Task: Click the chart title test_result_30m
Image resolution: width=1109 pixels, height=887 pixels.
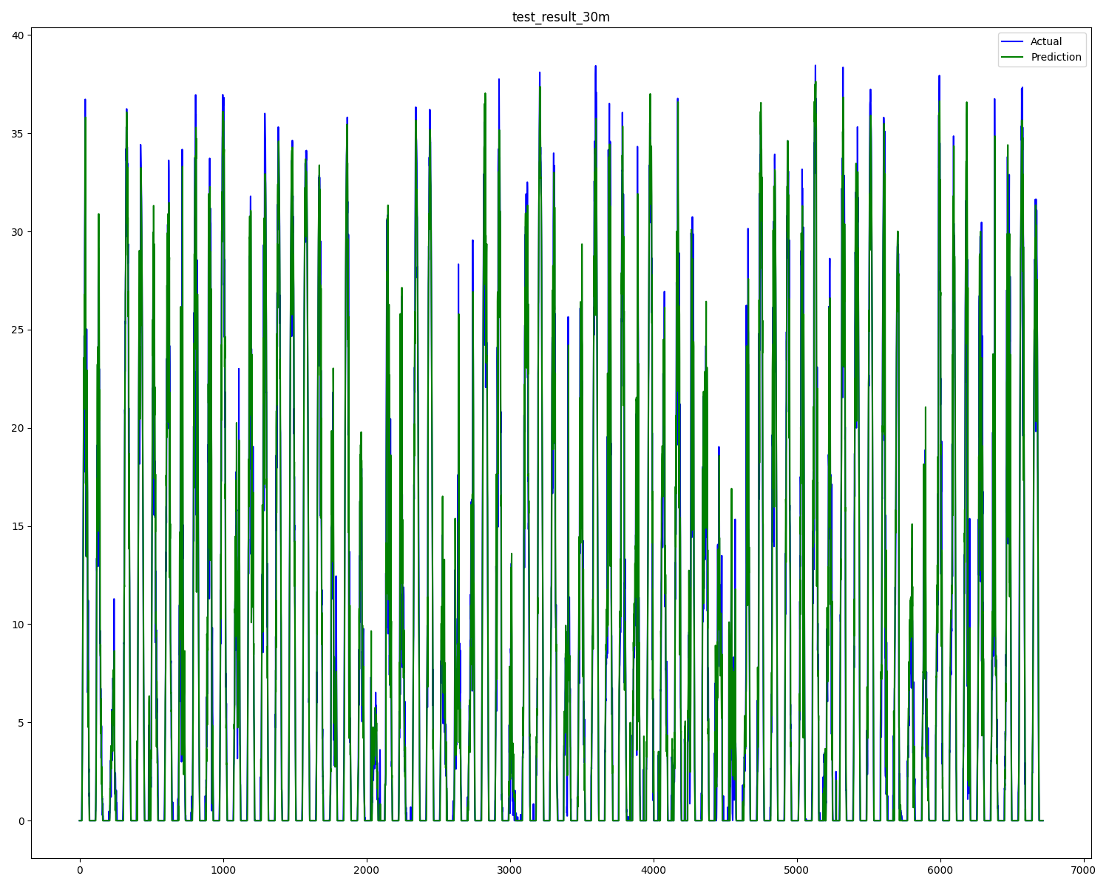Action: (561, 17)
